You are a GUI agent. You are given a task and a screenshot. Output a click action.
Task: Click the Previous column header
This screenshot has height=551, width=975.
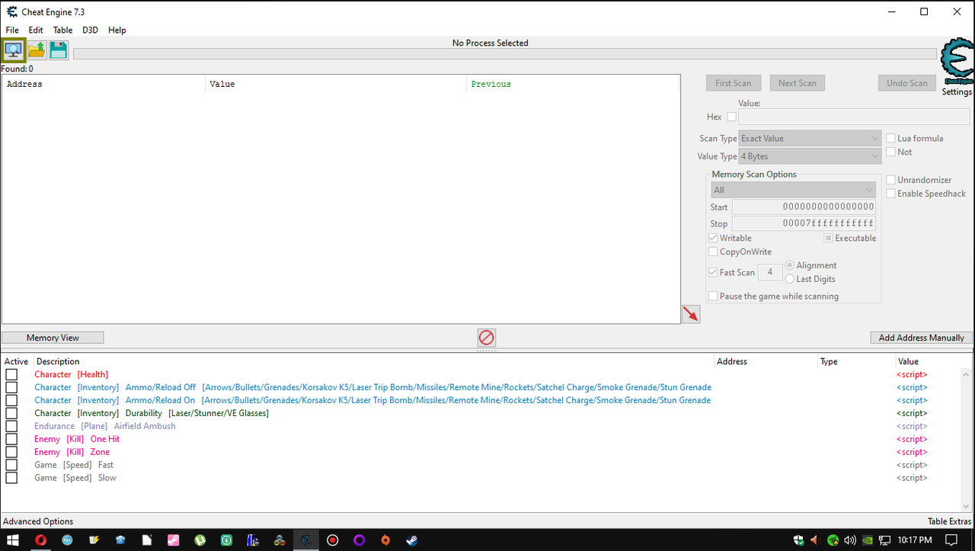click(x=573, y=84)
